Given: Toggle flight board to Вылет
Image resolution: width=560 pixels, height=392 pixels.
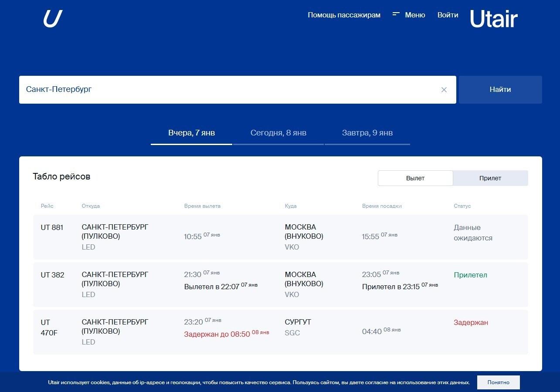Looking at the screenshot, I should [x=415, y=178].
